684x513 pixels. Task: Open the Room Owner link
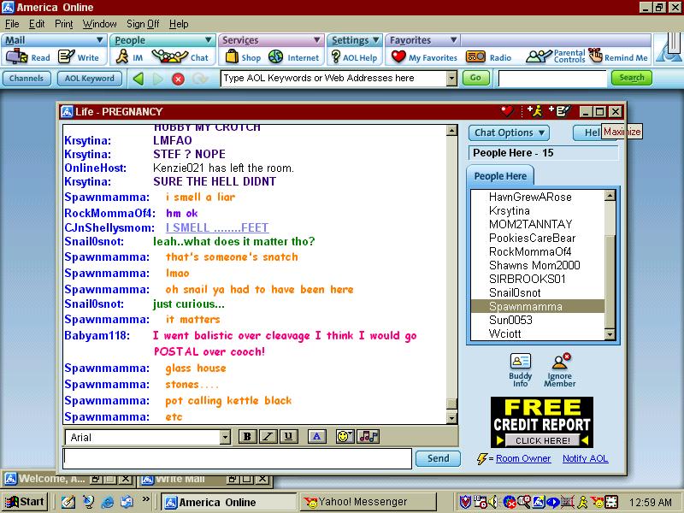tap(523, 458)
